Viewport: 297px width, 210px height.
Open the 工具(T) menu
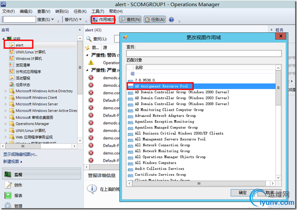98,12
